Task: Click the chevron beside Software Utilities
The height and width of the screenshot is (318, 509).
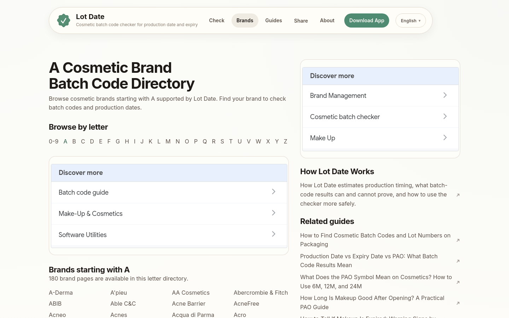Action: pos(274,234)
